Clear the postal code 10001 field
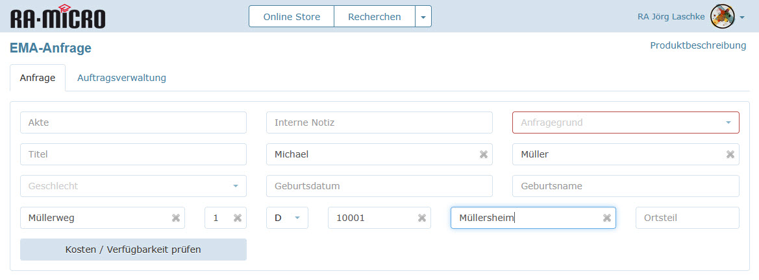Image resolution: width=759 pixels, height=280 pixels. click(x=421, y=218)
